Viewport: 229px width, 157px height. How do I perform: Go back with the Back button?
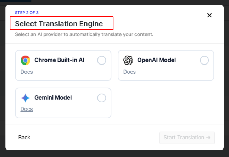24,137
